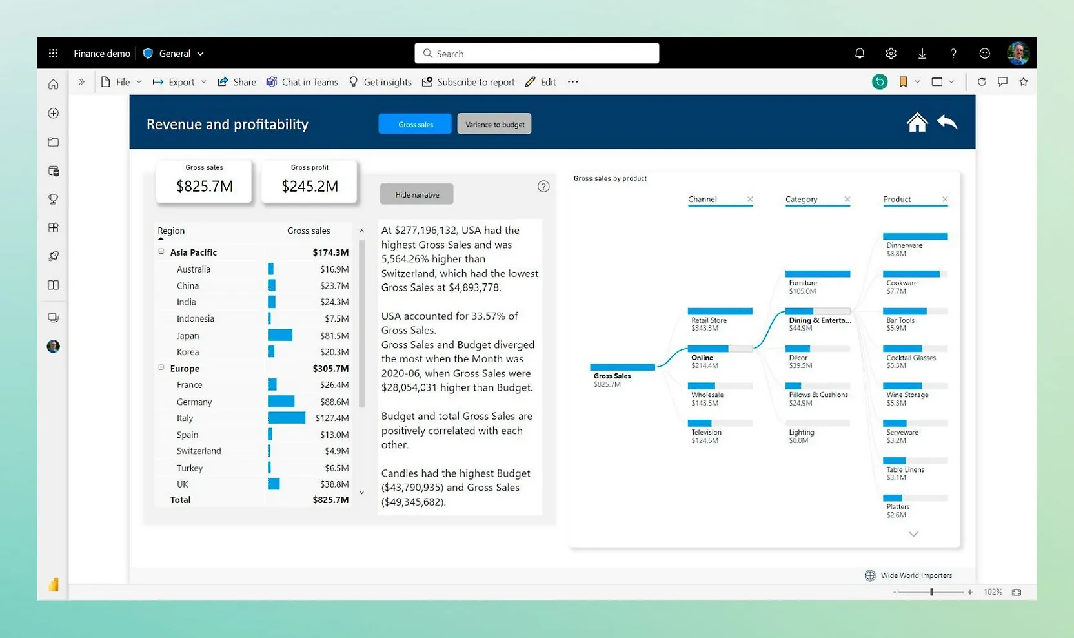The image size is (1074, 638).
Task: Toggle Hide narrative button
Action: [x=417, y=194]
